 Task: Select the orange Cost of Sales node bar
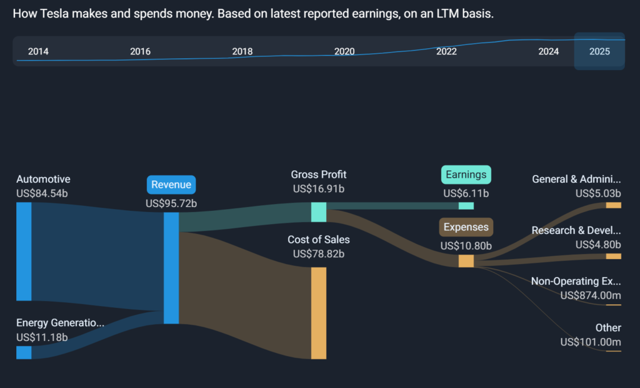click(x=318, y=313)
